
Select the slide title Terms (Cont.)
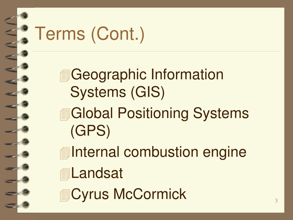click(x=90, y=34)
